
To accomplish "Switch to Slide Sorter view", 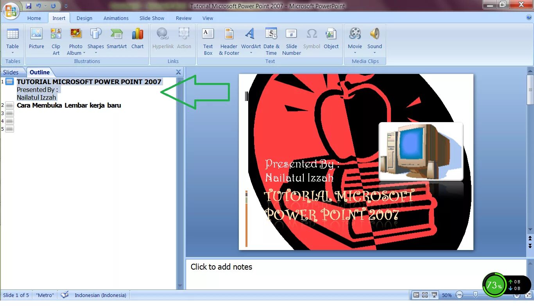I will point(425,295).
